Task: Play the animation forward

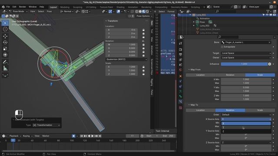Action: coord(93,136)
